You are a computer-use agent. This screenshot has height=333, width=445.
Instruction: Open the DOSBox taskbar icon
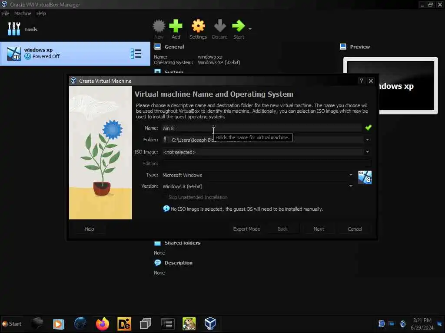point(189,323)
